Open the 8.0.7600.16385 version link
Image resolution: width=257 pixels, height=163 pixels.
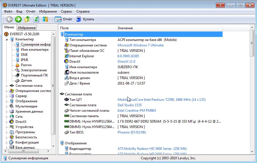click(128, 56)
